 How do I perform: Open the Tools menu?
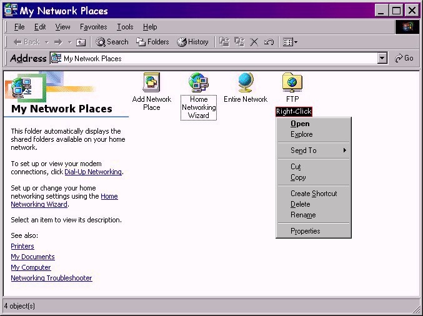click(125, 27)
